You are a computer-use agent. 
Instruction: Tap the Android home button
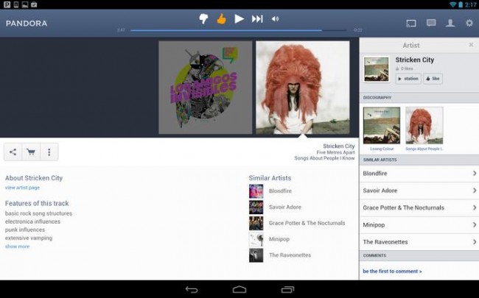click(239, 289)
